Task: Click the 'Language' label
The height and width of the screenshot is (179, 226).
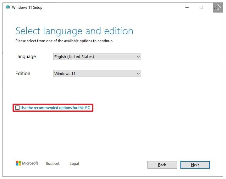Action: 25,57
